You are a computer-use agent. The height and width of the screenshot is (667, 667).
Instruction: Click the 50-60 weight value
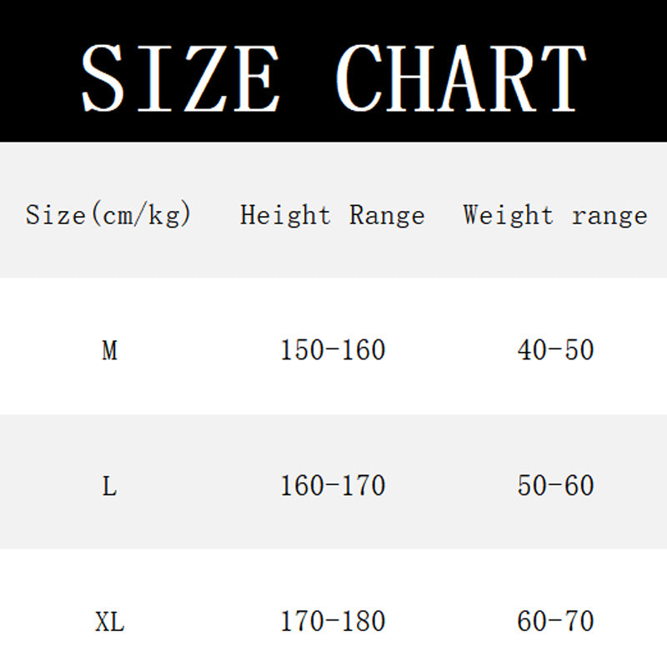click(x=555, y=485)
